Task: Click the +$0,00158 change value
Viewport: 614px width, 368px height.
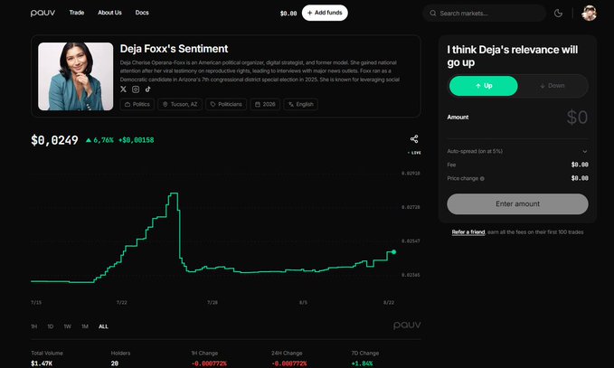Action: coord(137,140)
